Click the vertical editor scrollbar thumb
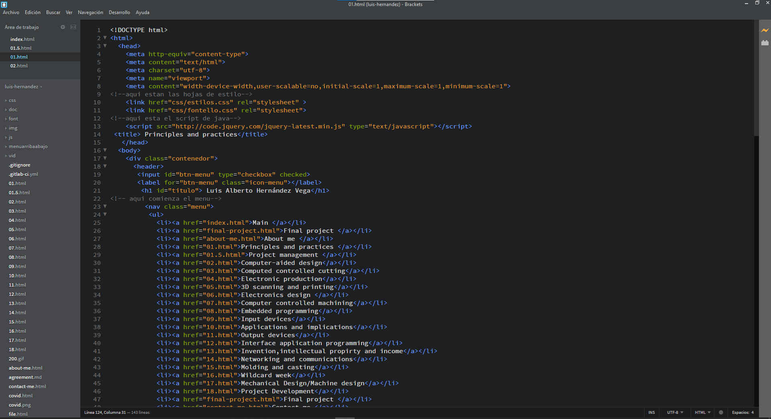The image size is (771, 419). [x=757, y=78]
